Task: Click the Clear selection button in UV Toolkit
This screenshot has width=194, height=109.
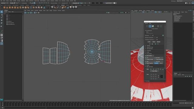Action: [154, 42]
